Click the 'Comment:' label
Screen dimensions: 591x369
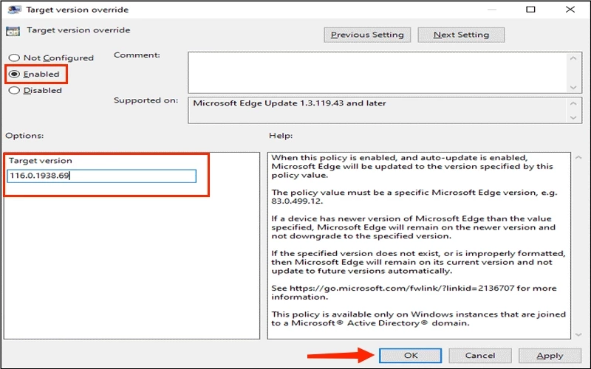pyautogui.click(x=137, y=55)
